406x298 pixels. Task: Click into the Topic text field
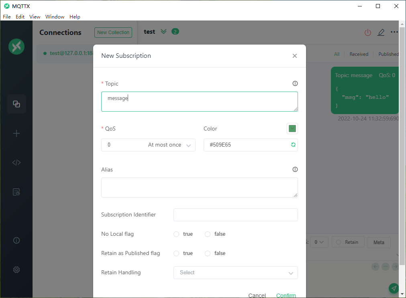coord(199,102)
